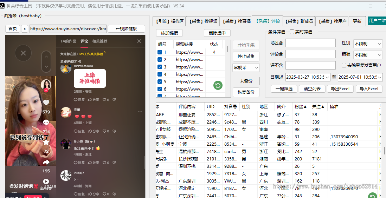
Task: Switch to 【采集】群成员 tab
Action: point(299,21)
